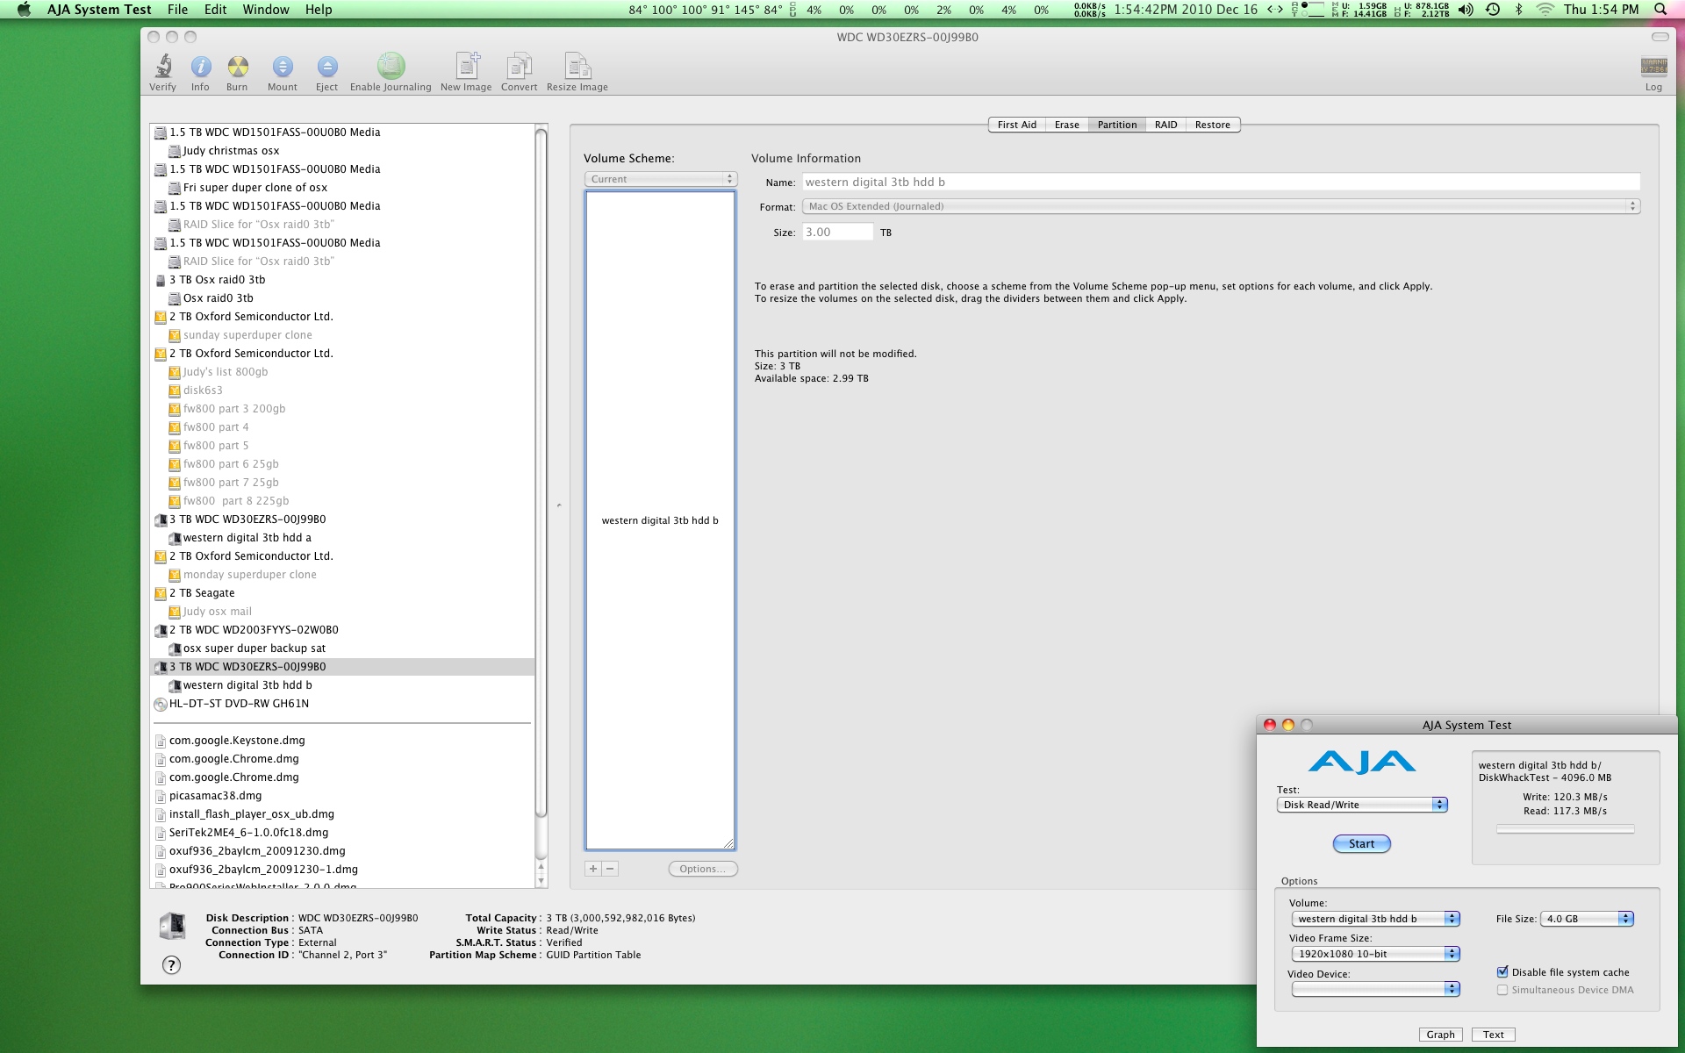Click the Wi-Fi status icon in menu bar
The image size is (1685, 1053).
click(1545, 10)
